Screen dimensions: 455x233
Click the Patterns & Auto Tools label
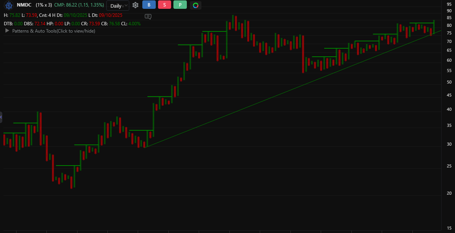click(54, 31)
